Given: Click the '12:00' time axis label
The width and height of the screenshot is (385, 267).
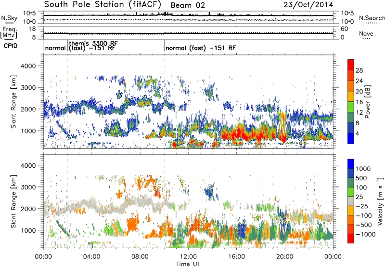Looking at the screenshot, I should click(x=188, y=257).
